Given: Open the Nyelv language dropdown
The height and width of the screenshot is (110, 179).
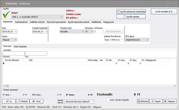Looking at the screenshot, I should pos(15,40).
